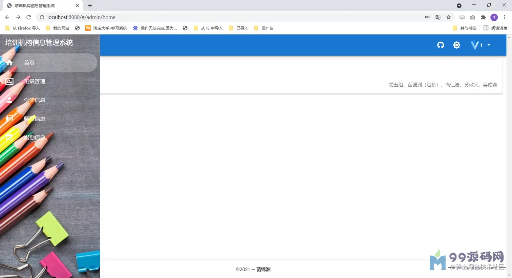
Task: Open 阅读清单 reading list
Action: (495, 28)
